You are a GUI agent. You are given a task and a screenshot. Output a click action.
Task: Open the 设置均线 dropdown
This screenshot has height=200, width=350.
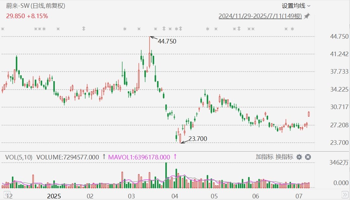pyautogui.click(x=296, y=6)
